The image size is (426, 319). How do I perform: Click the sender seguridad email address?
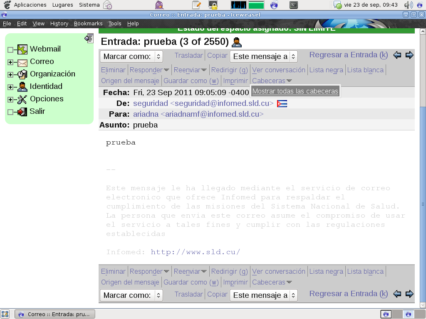point(203,103)
